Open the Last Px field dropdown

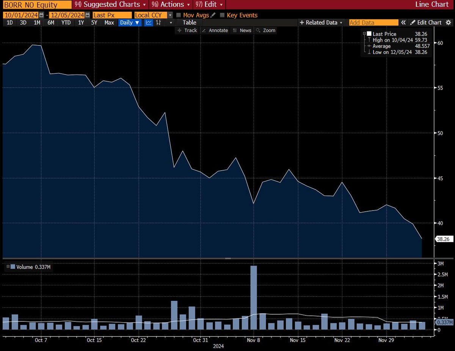pos(112,15)
